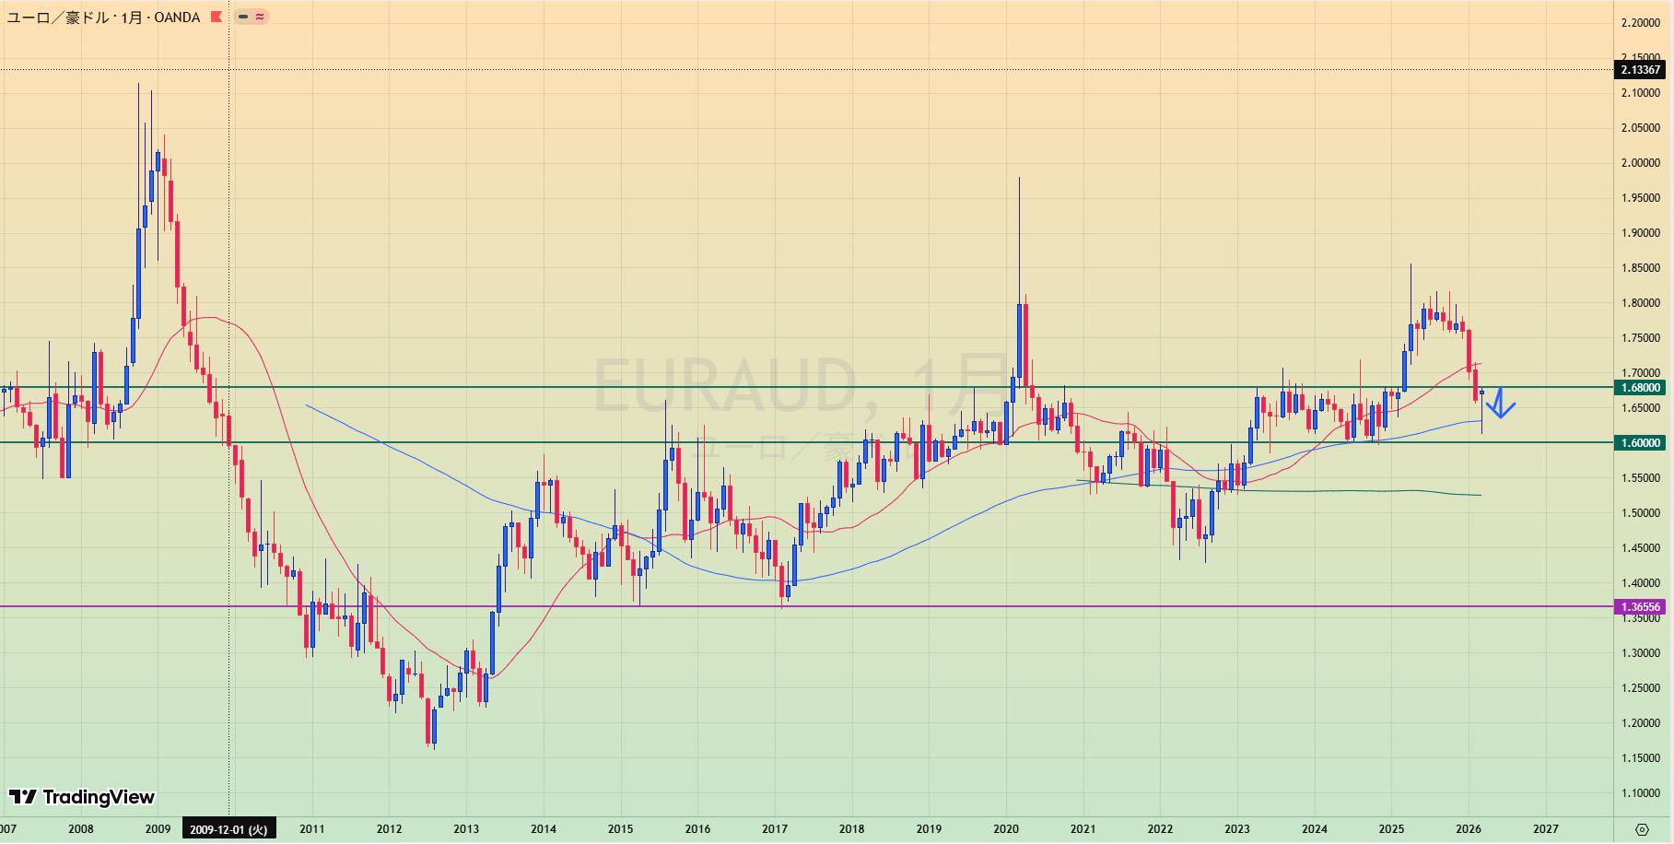Click the 2009-12-01 date label on time axis

228,829
